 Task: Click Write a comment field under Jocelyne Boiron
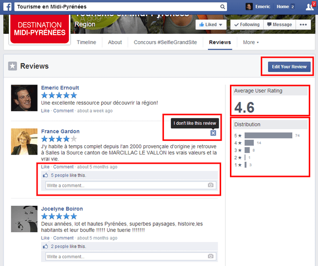pos(131,257)
